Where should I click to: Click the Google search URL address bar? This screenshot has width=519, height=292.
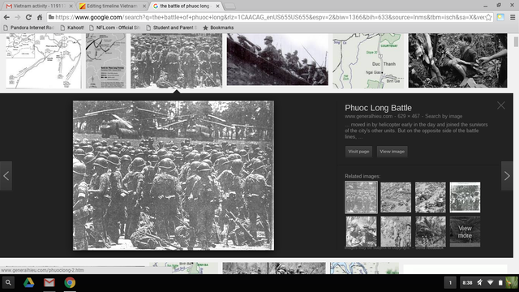click(270, 17)
